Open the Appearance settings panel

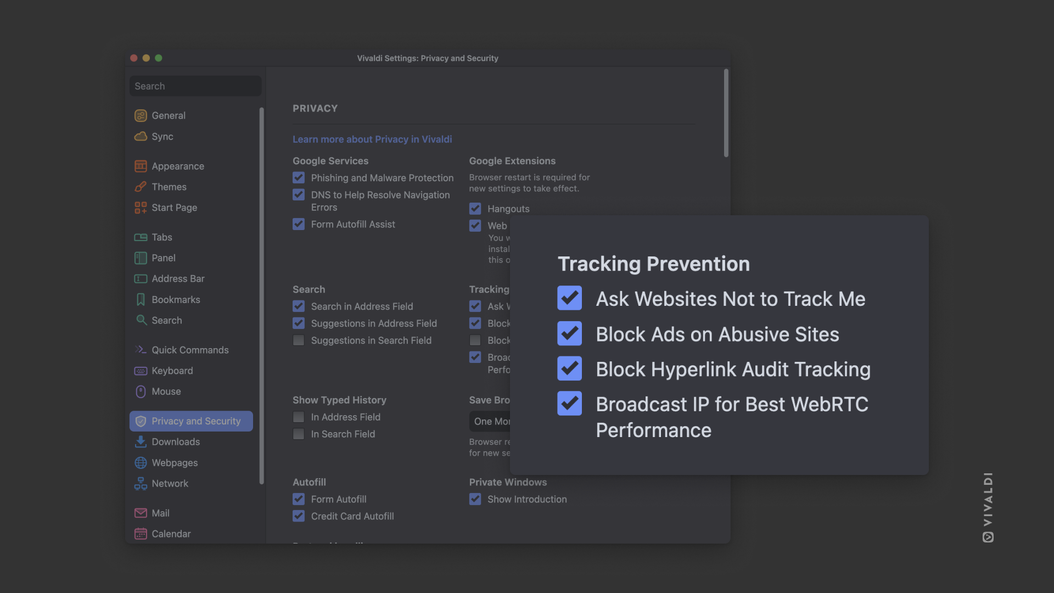(177, 166)
